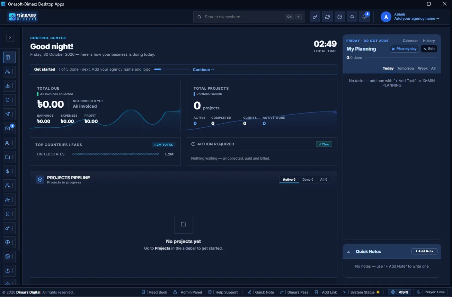Viewport: 452px width, 297px height.
Task: Click the Plan my day button
Action: point(404,49)
